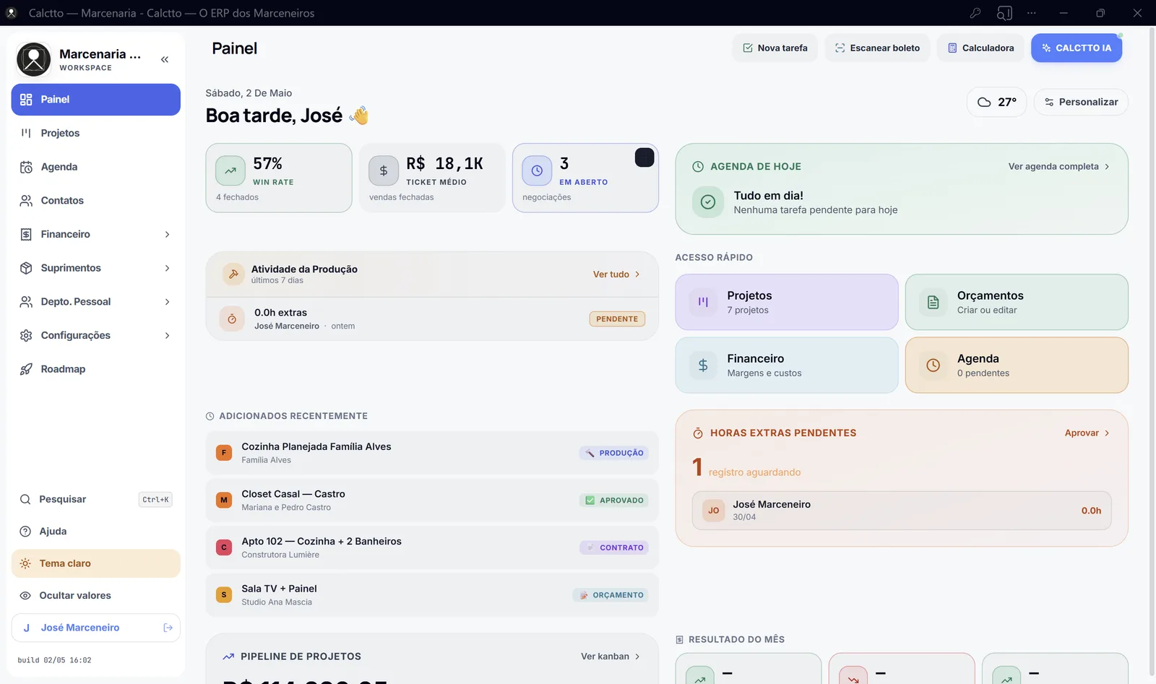Open Ajuda in the sidebar
The width and height of the screenshot is (1156, 684).
[x=96, y=532]
